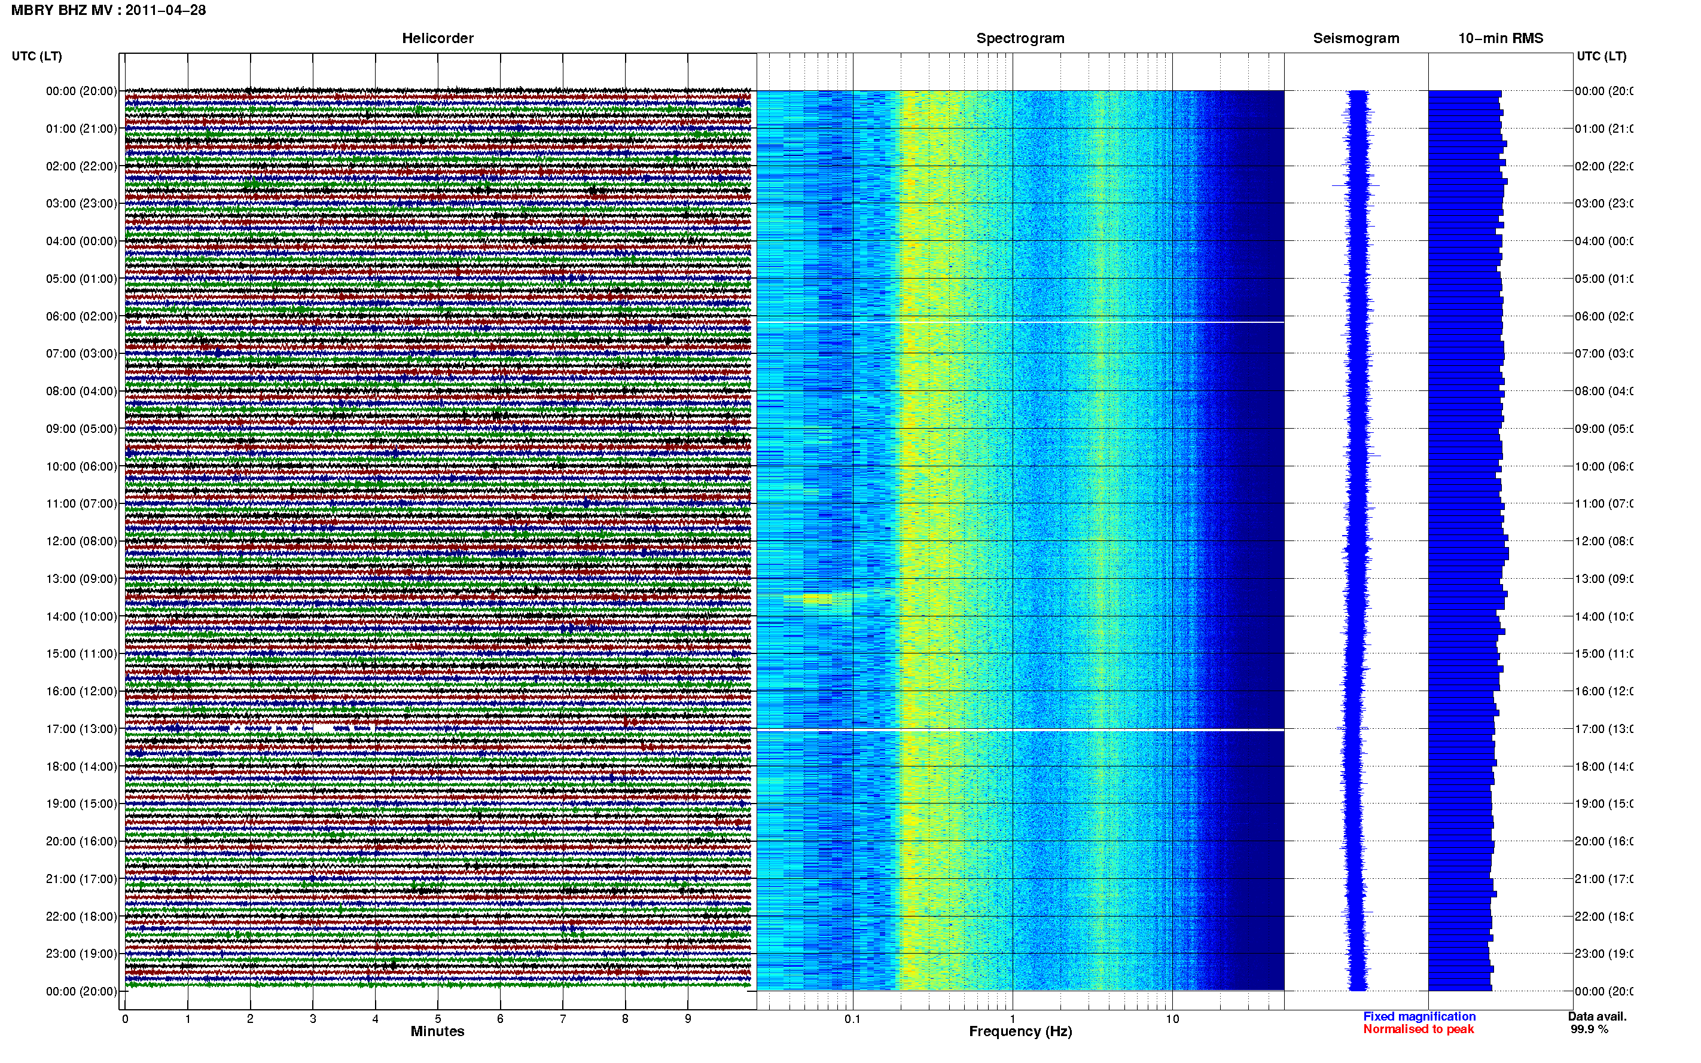Click Minutes axis tick "4"
Screen dimensions: 1701x1063
376,1019
